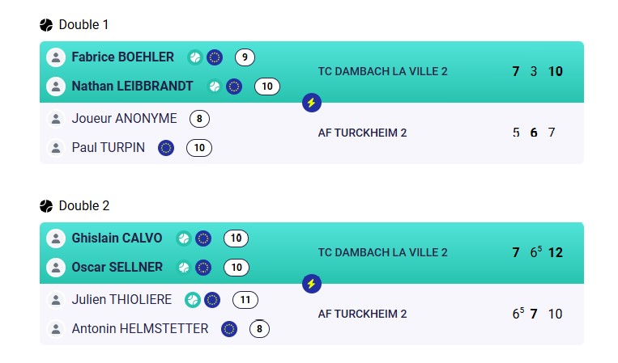
Task: Click the tennis ball badge next to Fabrice BOEHLER
Action: [x=194, y=57]
